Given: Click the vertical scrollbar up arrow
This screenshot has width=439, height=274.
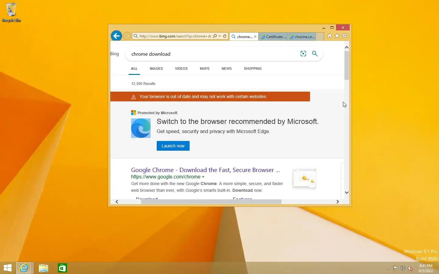Looking at the screenshot, I should point(347,47).
